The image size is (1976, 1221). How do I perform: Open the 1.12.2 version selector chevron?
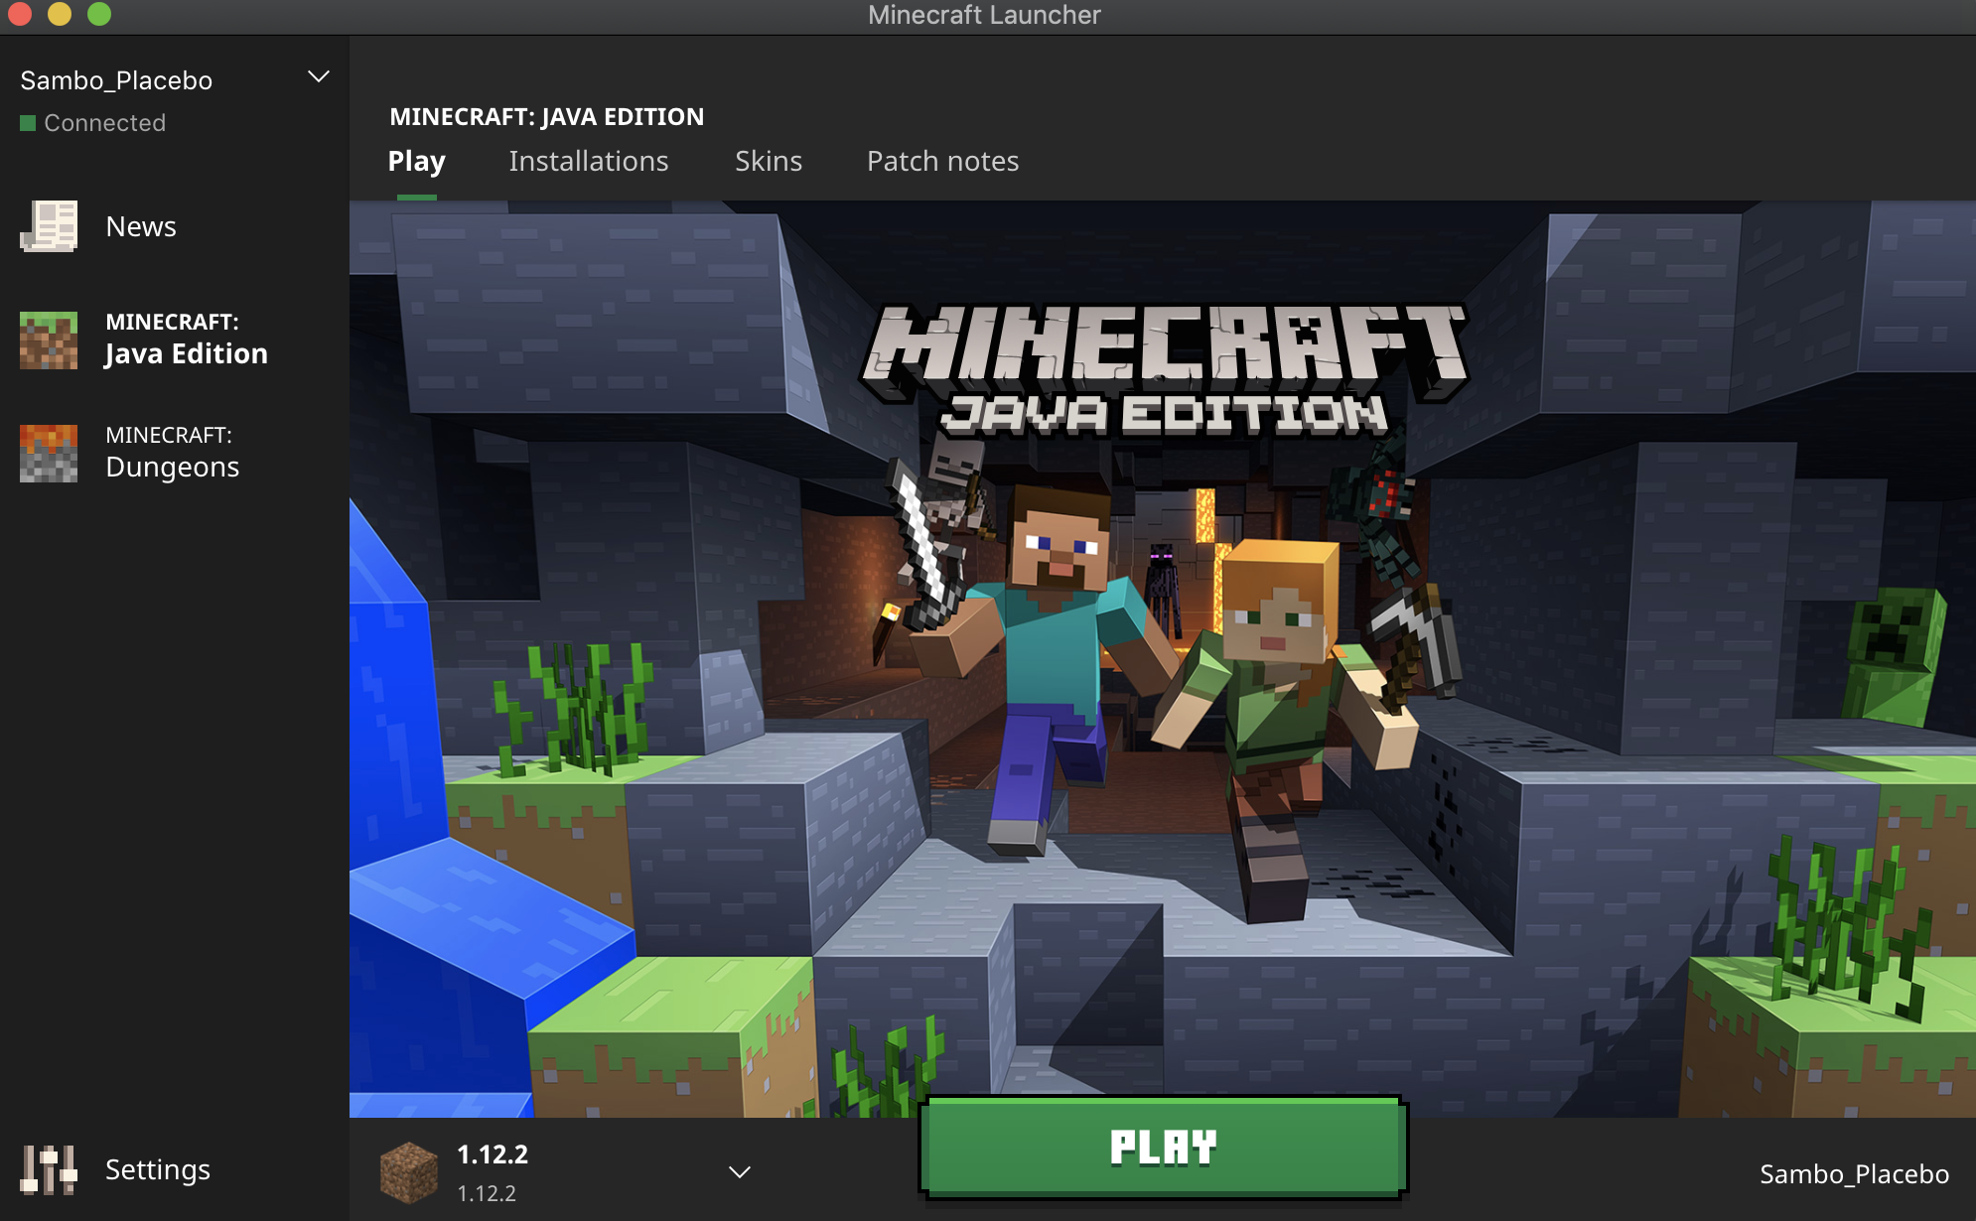tap(739, 1172)
